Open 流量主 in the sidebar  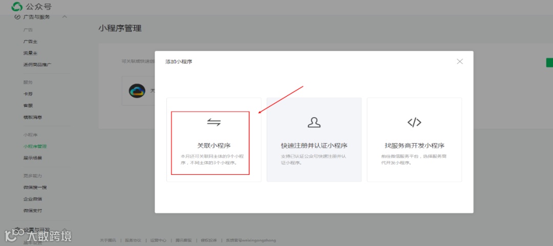(30, 53)
